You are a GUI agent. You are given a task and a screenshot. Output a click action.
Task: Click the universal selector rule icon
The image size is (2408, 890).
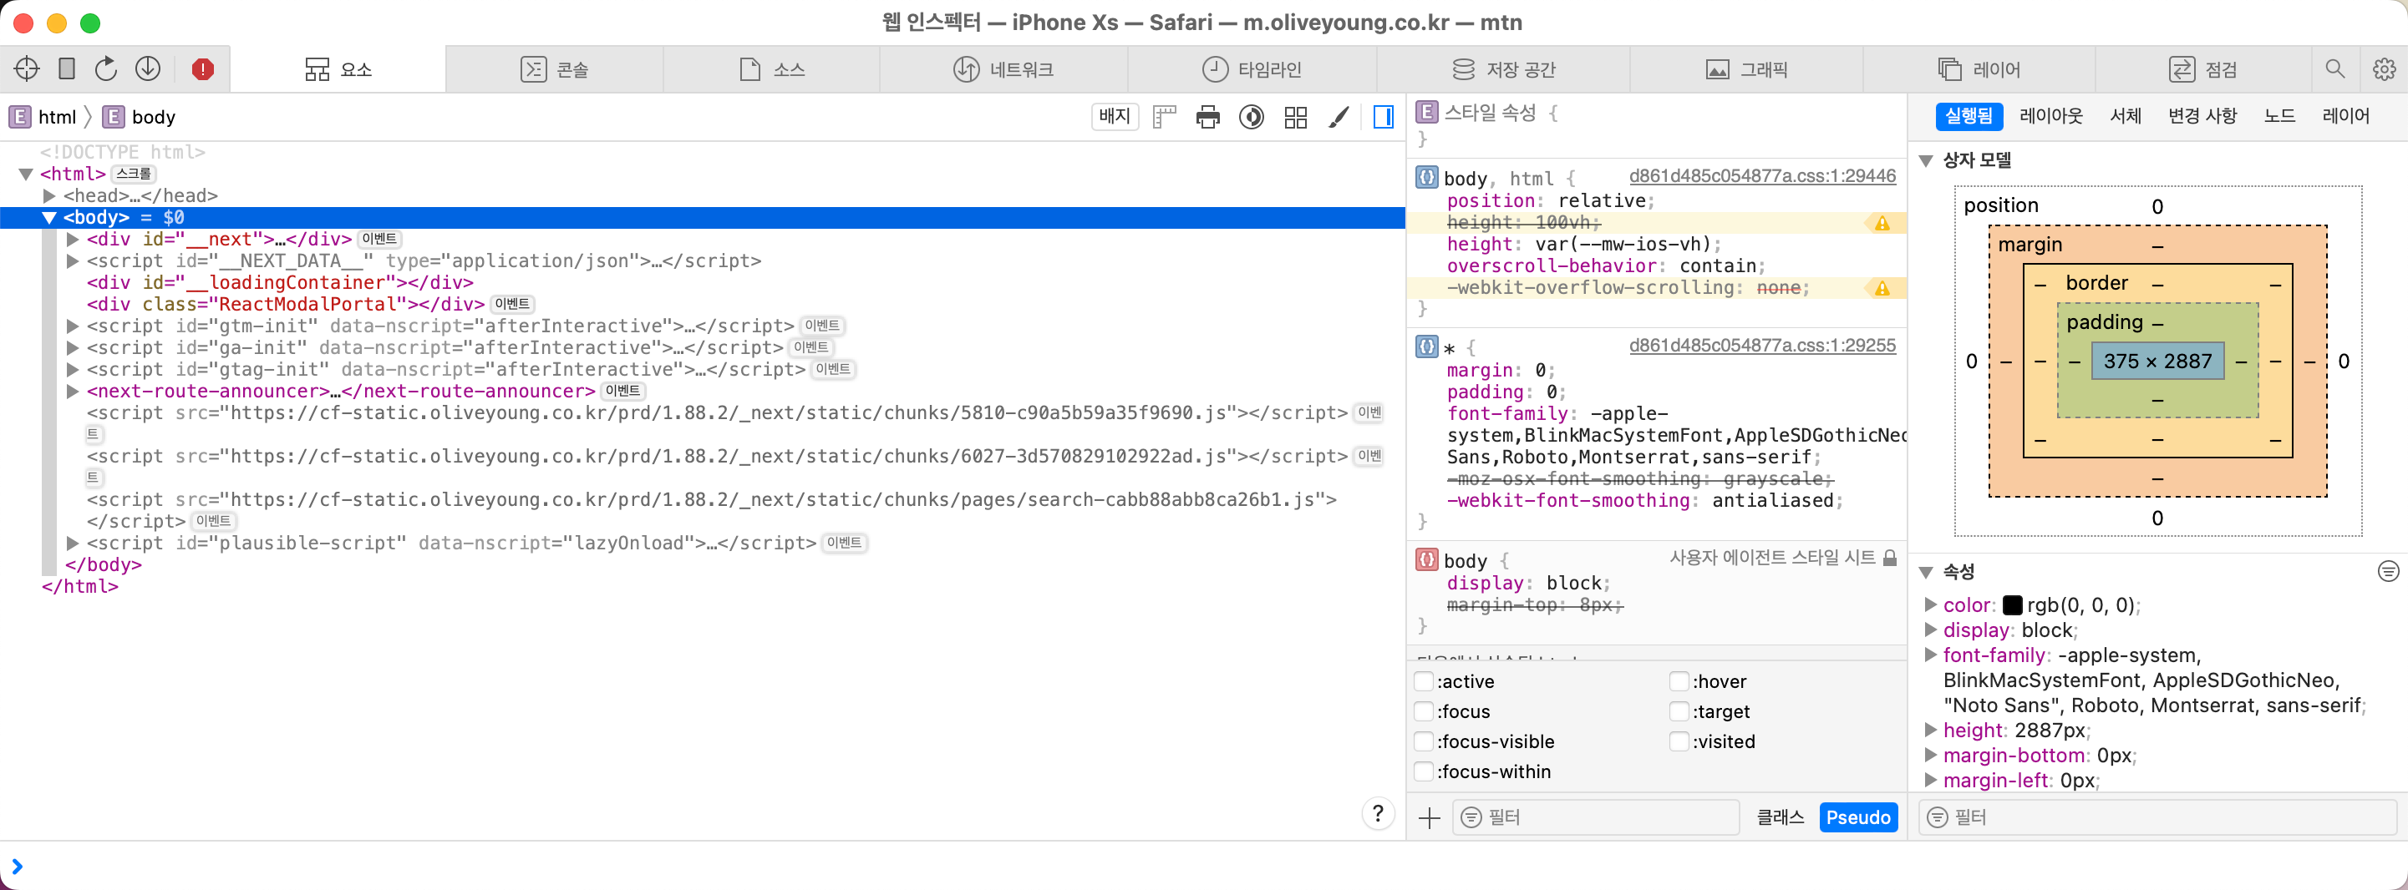pos(1426,346)
